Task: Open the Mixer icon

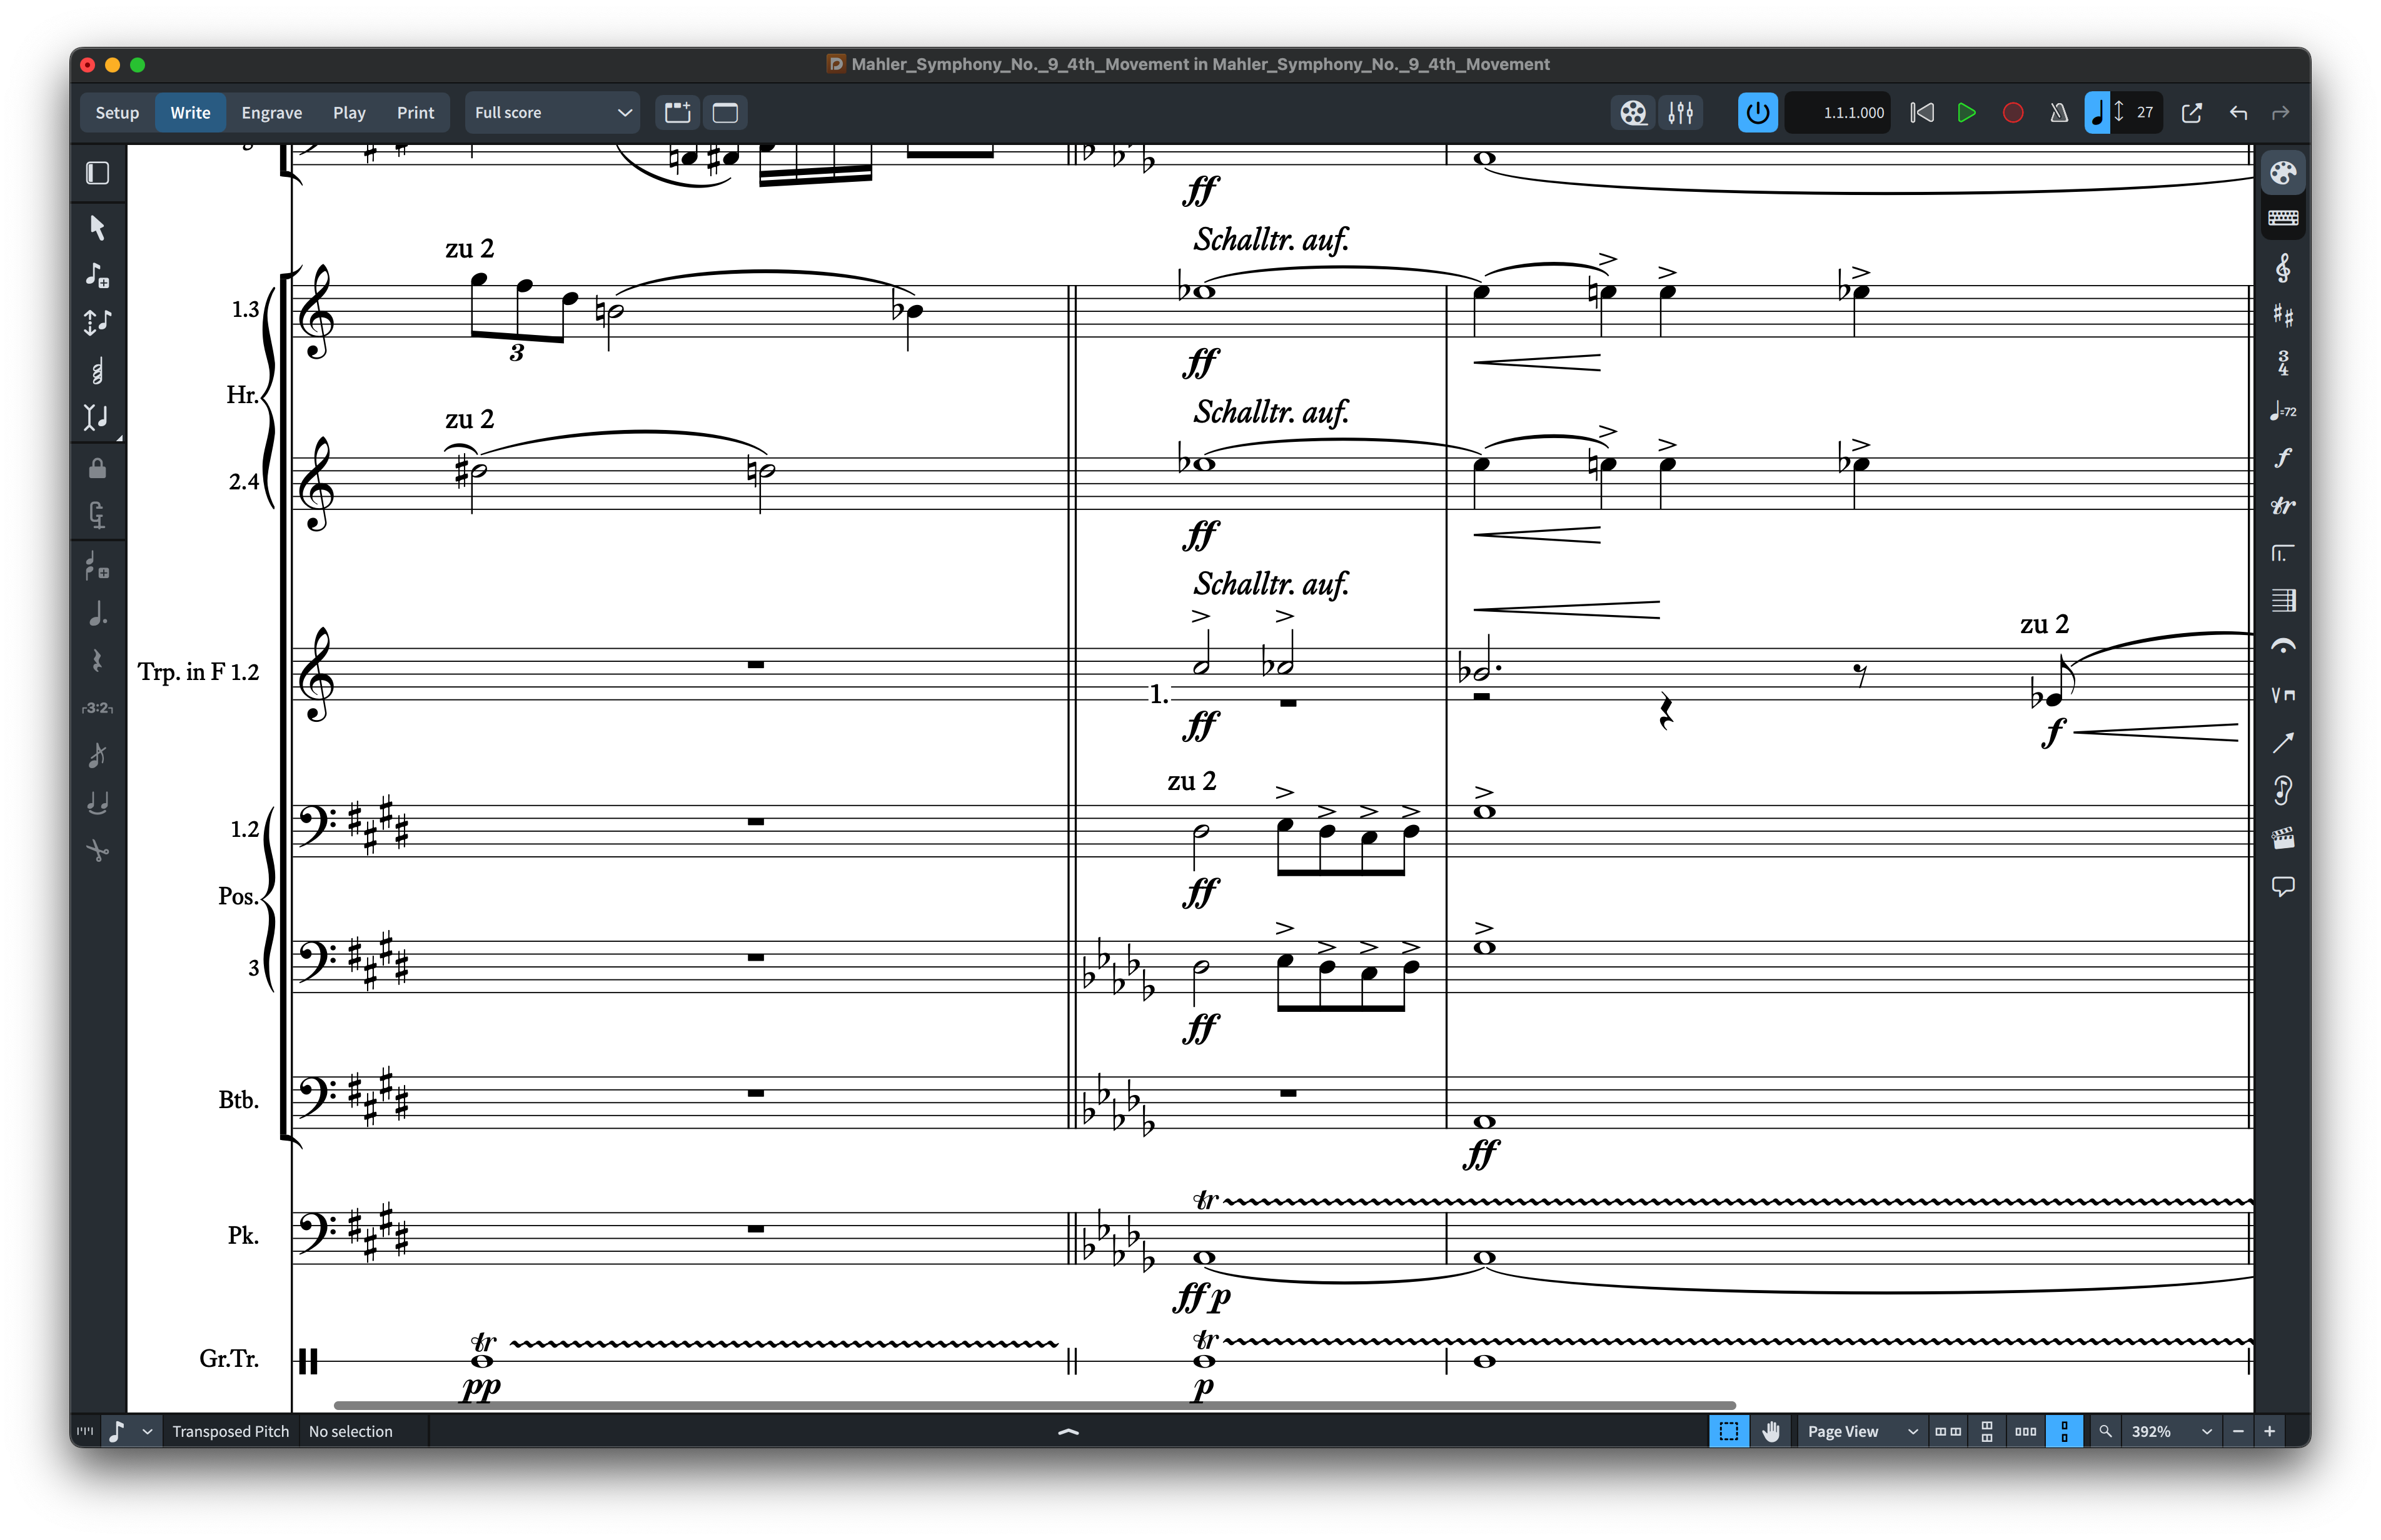Action: point(1681,113)
